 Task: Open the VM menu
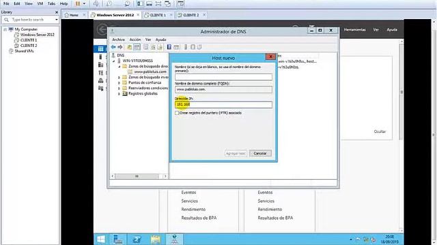coord(40,3)
